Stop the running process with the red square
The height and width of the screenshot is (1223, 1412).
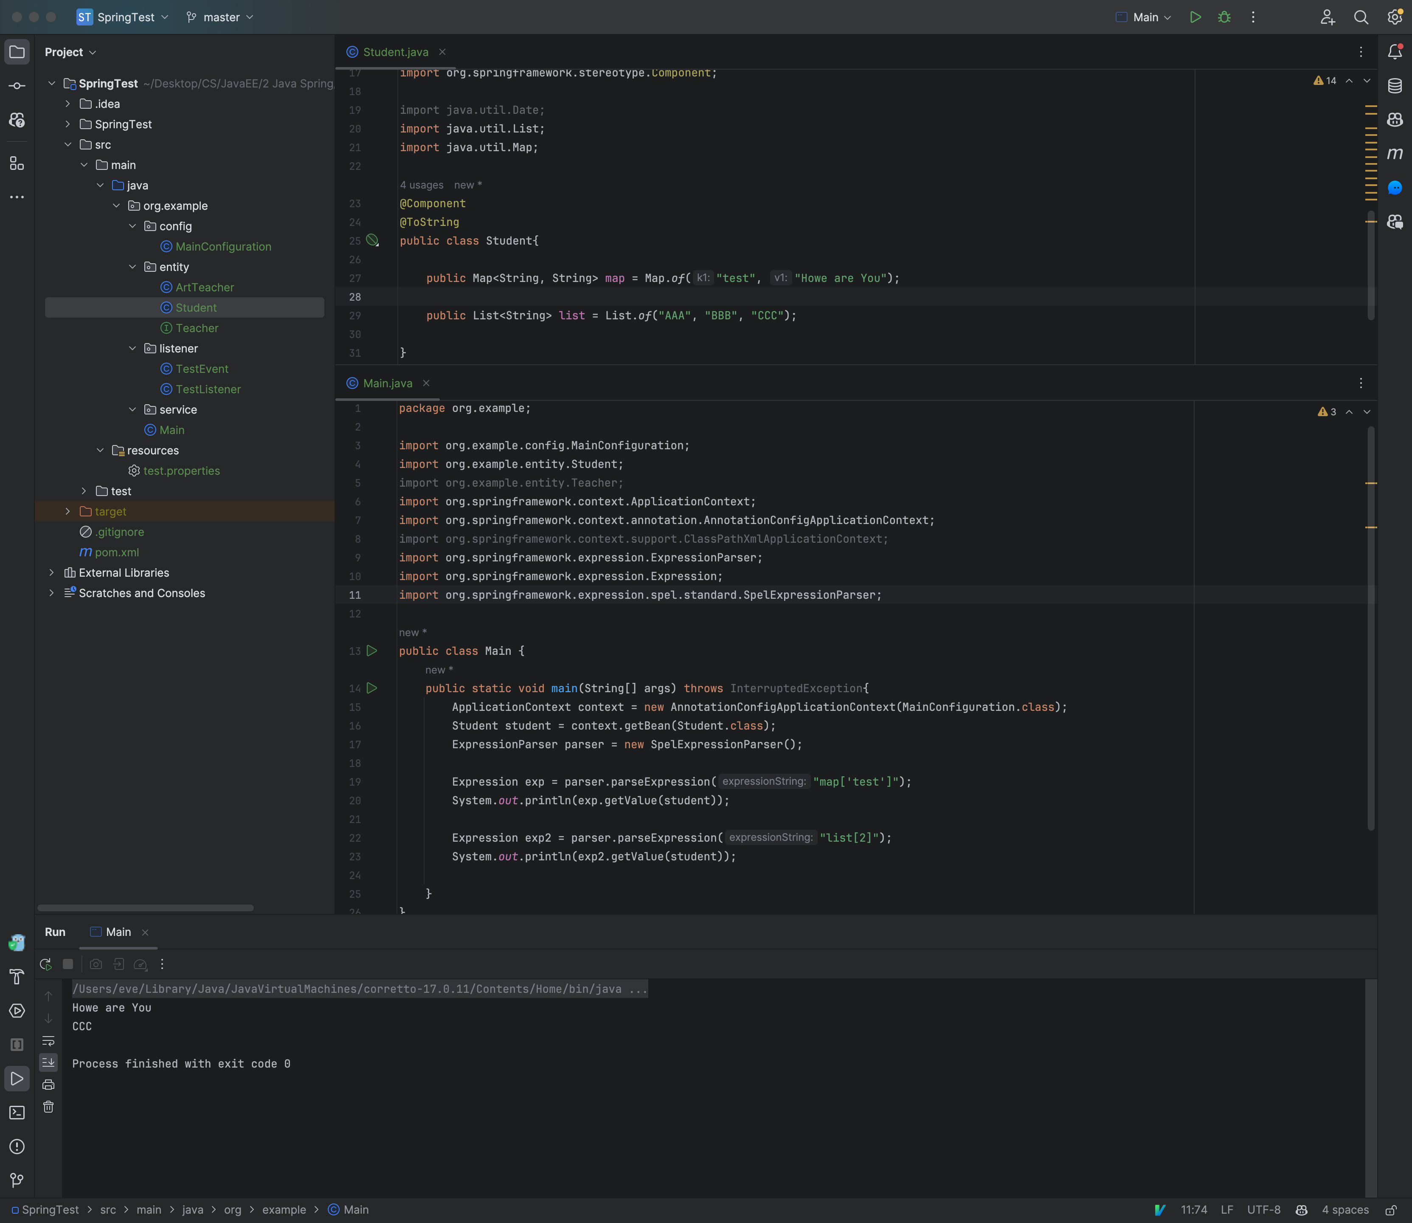pyautogui.click(x=68, y=964)
